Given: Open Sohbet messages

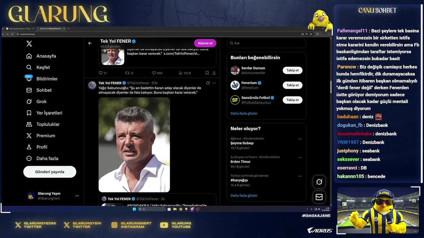Looking at the screenshot, I should pyautogui.click(x=39, y=90).
